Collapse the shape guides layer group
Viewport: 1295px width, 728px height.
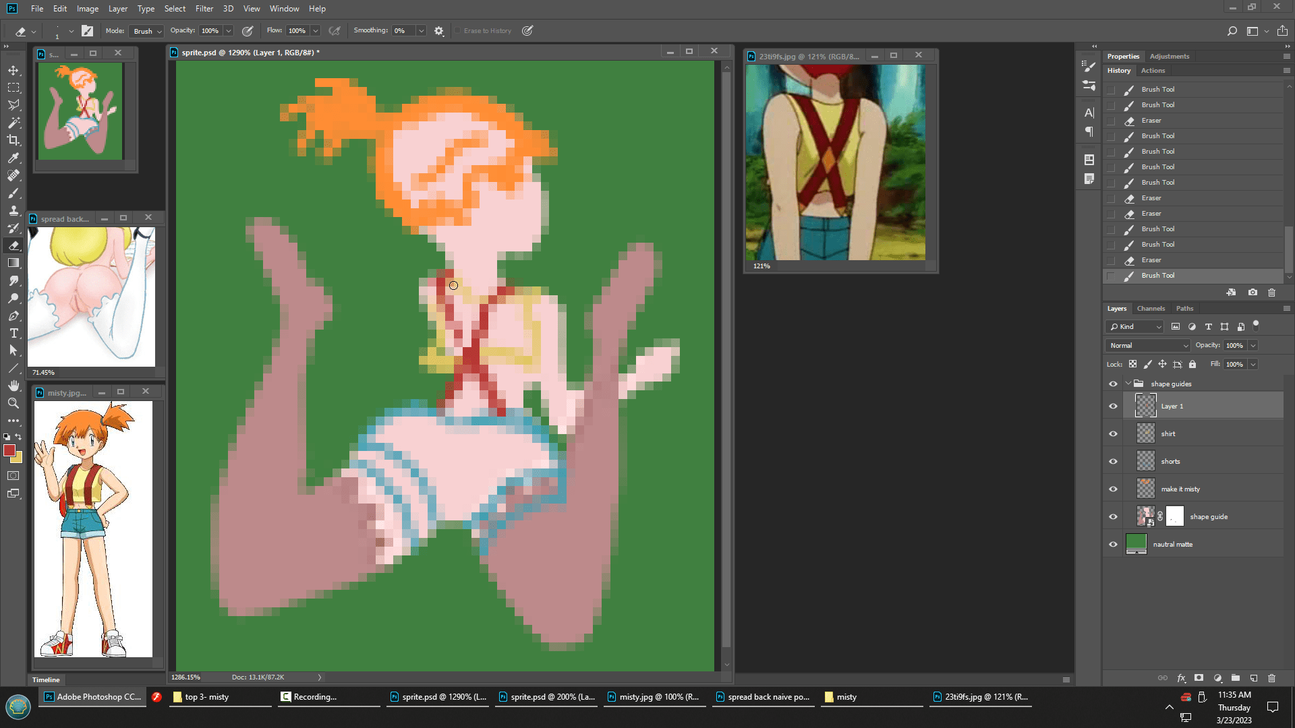1128,384
